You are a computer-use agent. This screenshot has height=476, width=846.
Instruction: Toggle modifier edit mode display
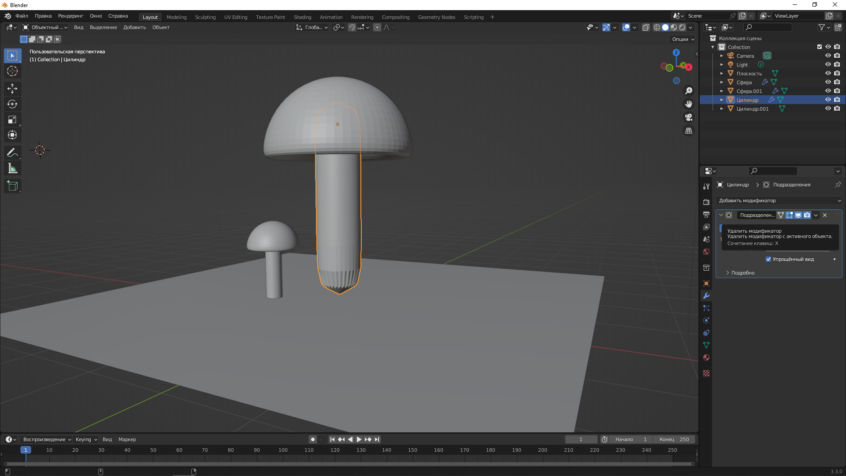[789, 215]
